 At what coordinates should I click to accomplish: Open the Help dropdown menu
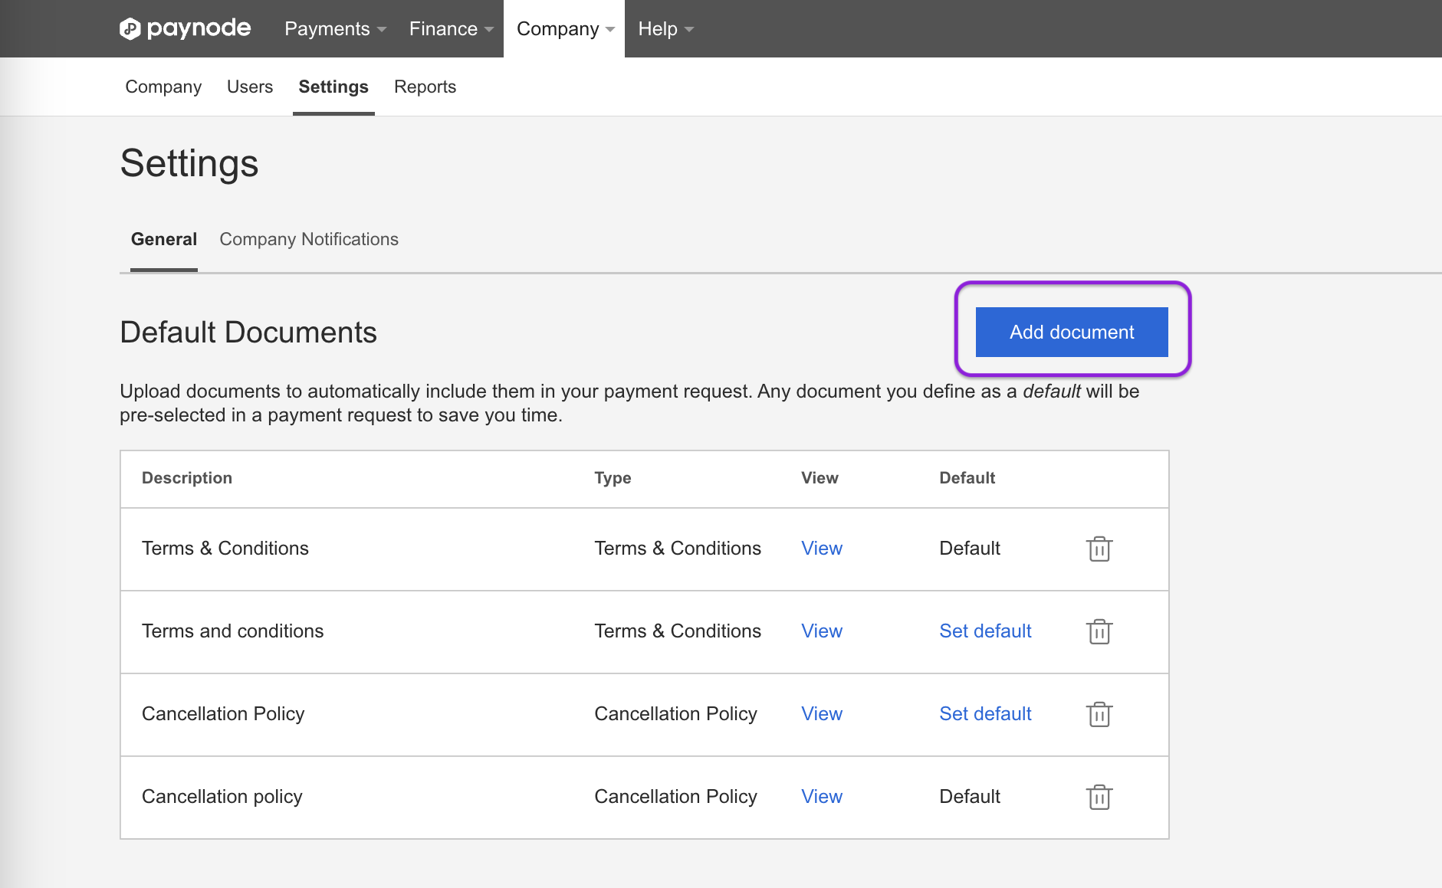[x=665, y=28]
